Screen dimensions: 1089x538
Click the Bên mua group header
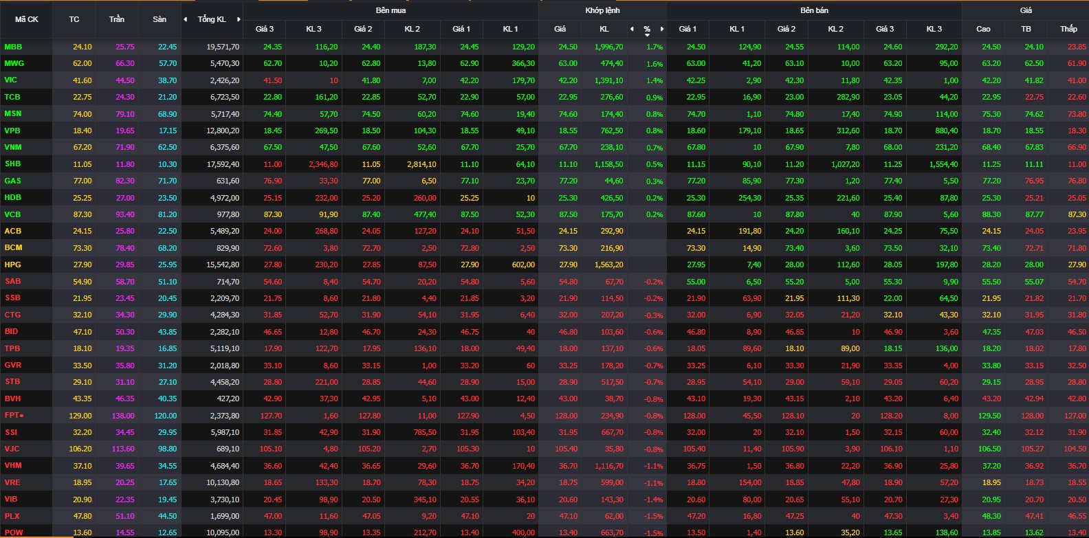[x=390, y=10]
